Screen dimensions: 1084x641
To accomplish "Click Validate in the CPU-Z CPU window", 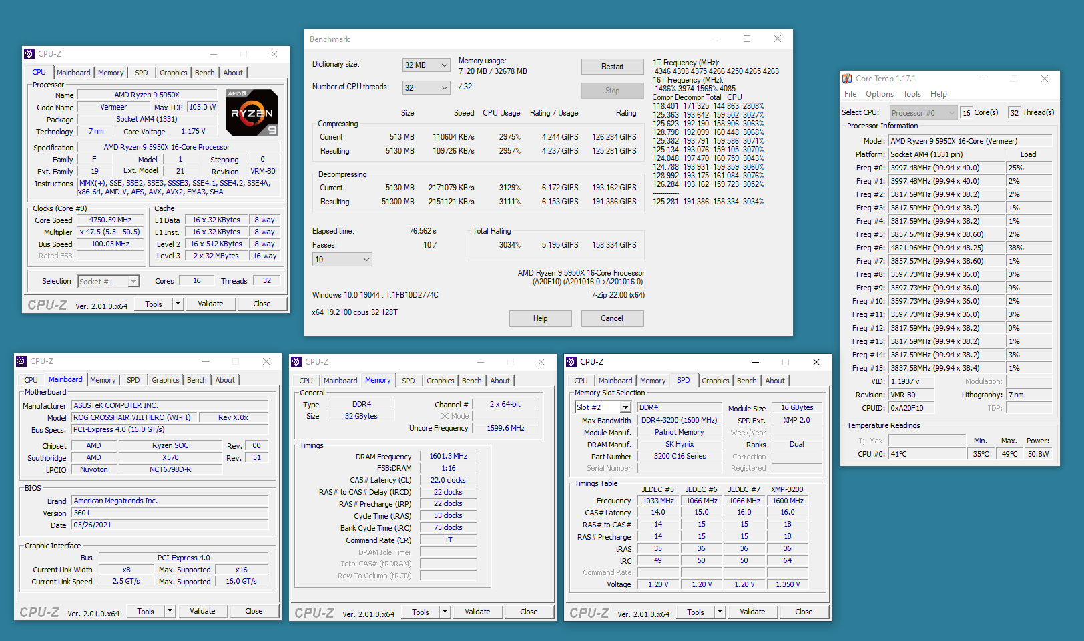I will (210, 304).
